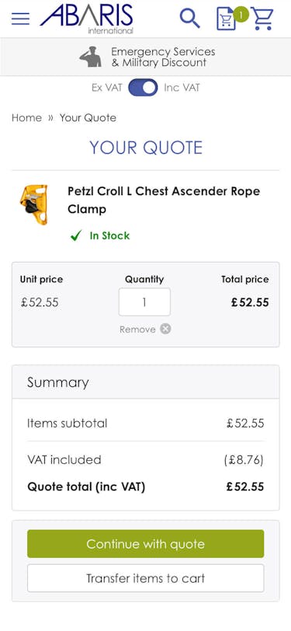Click the Remove text link
Viewport: 291px width, 631px height.
pos(137,329)
